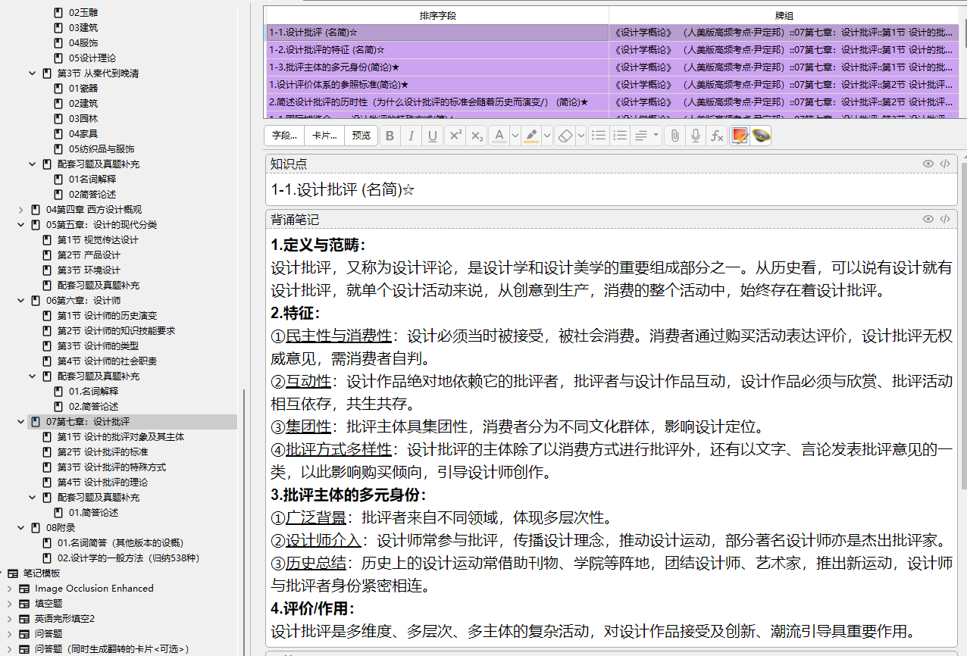Image resolution: width=967 pixels, height=656 pixels.
Task: Sort by the 牌组 column header
Action: tap(784, 15)
